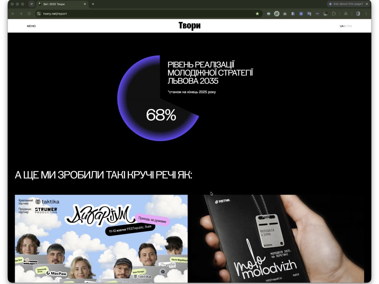The height and width of the screenshot is (284, 379).
Task: Open the purple person extension icon
Action: click(x=301, y=14)
